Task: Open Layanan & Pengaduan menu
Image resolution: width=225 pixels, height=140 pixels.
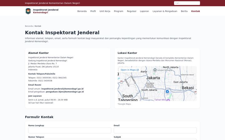Action: point(165,11)
